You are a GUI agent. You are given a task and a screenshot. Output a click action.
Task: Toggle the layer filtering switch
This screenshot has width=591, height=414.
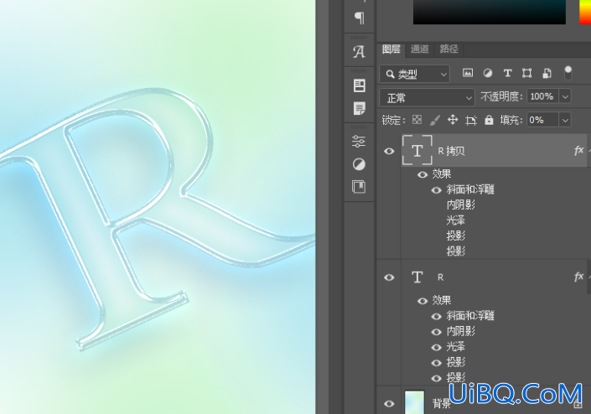568,72
